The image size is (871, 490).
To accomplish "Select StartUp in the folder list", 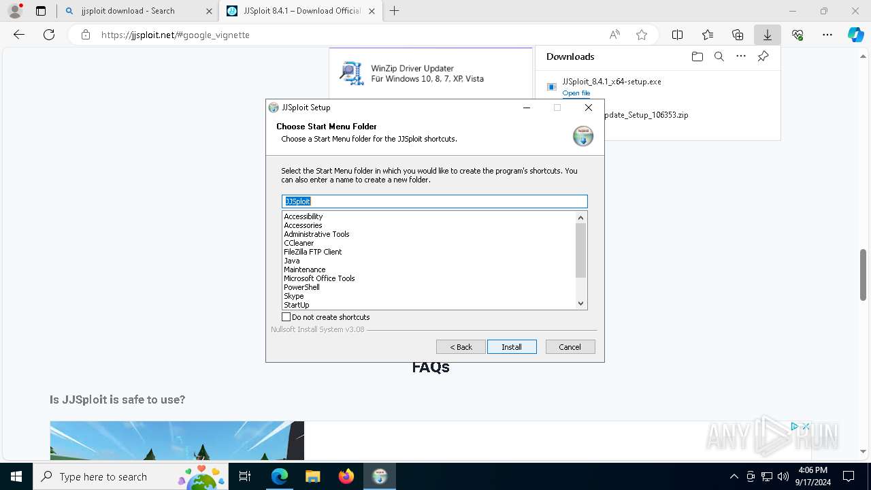I will (x=297, y=305).
